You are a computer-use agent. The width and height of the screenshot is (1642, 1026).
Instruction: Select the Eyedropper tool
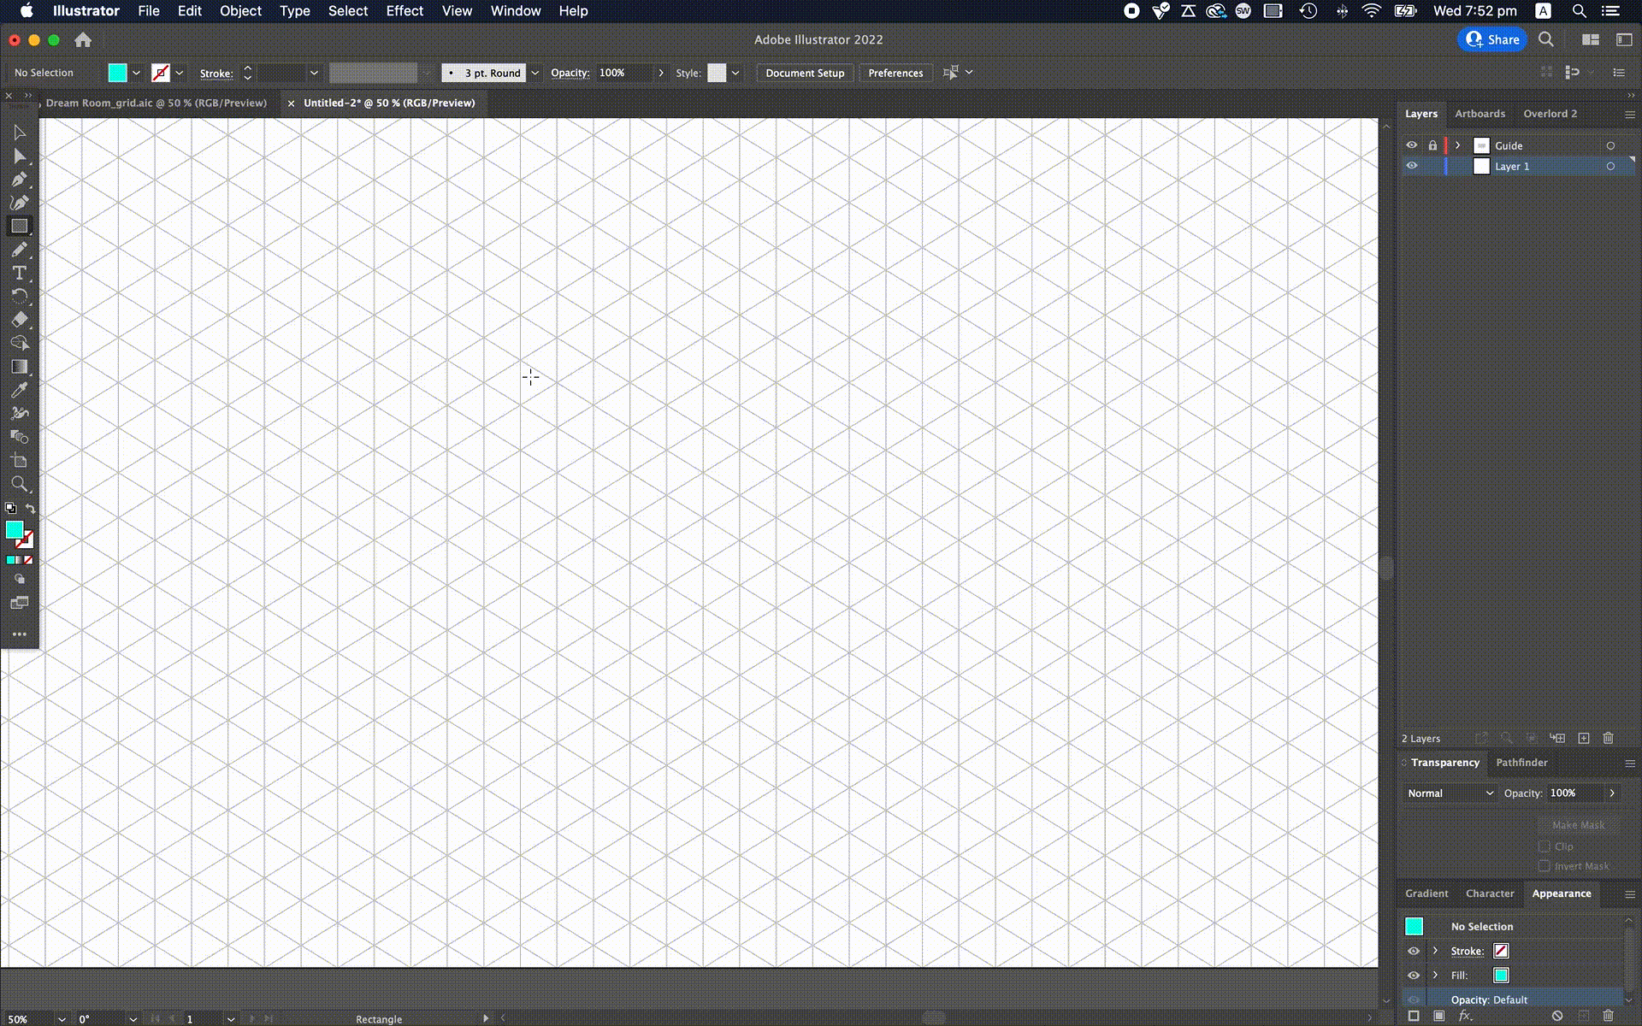(x=19, y=390)
